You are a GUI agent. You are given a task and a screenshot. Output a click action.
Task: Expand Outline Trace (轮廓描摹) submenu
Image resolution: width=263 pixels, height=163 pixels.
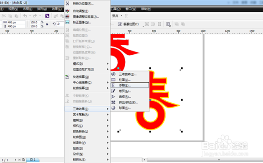pyautogui.click(x=87, y=88)
